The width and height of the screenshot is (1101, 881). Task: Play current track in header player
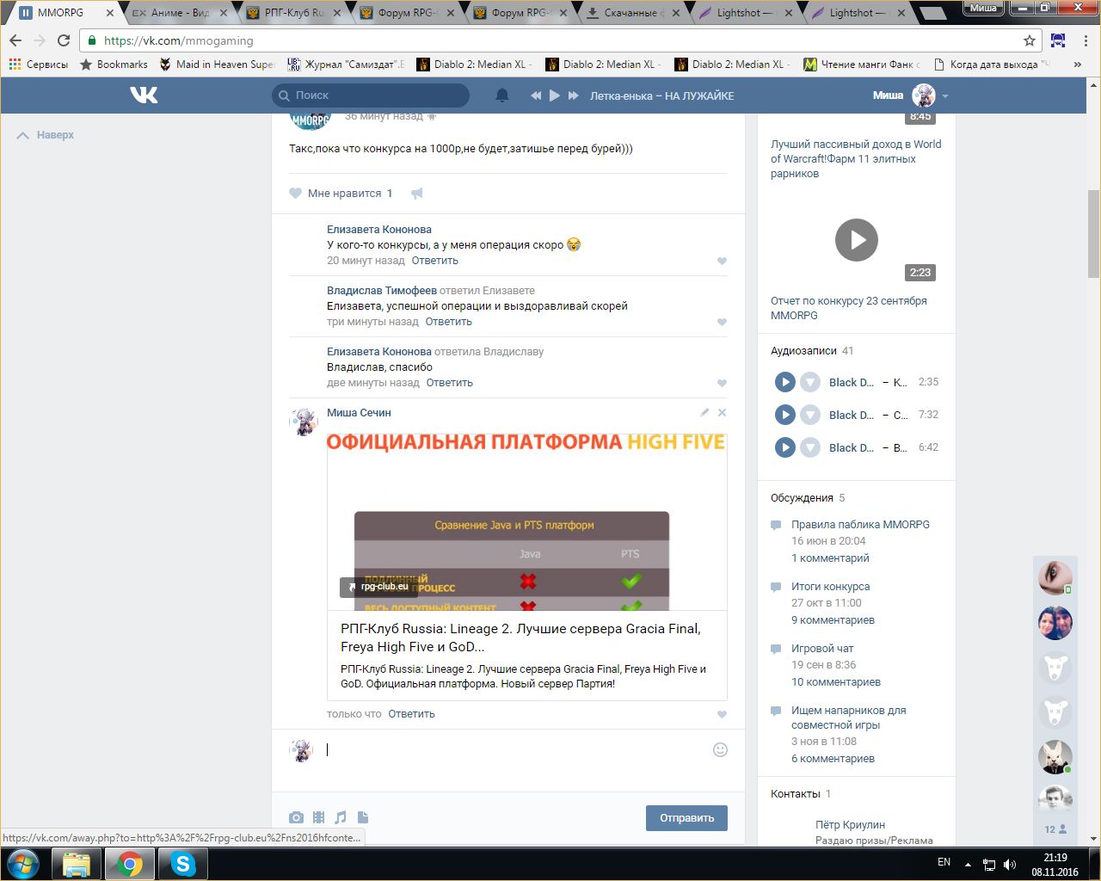point(555,95)
